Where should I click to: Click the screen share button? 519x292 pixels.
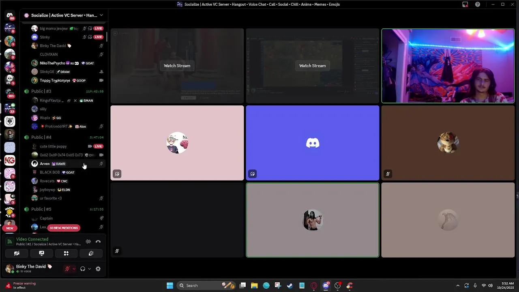click(x=41, y=253)
